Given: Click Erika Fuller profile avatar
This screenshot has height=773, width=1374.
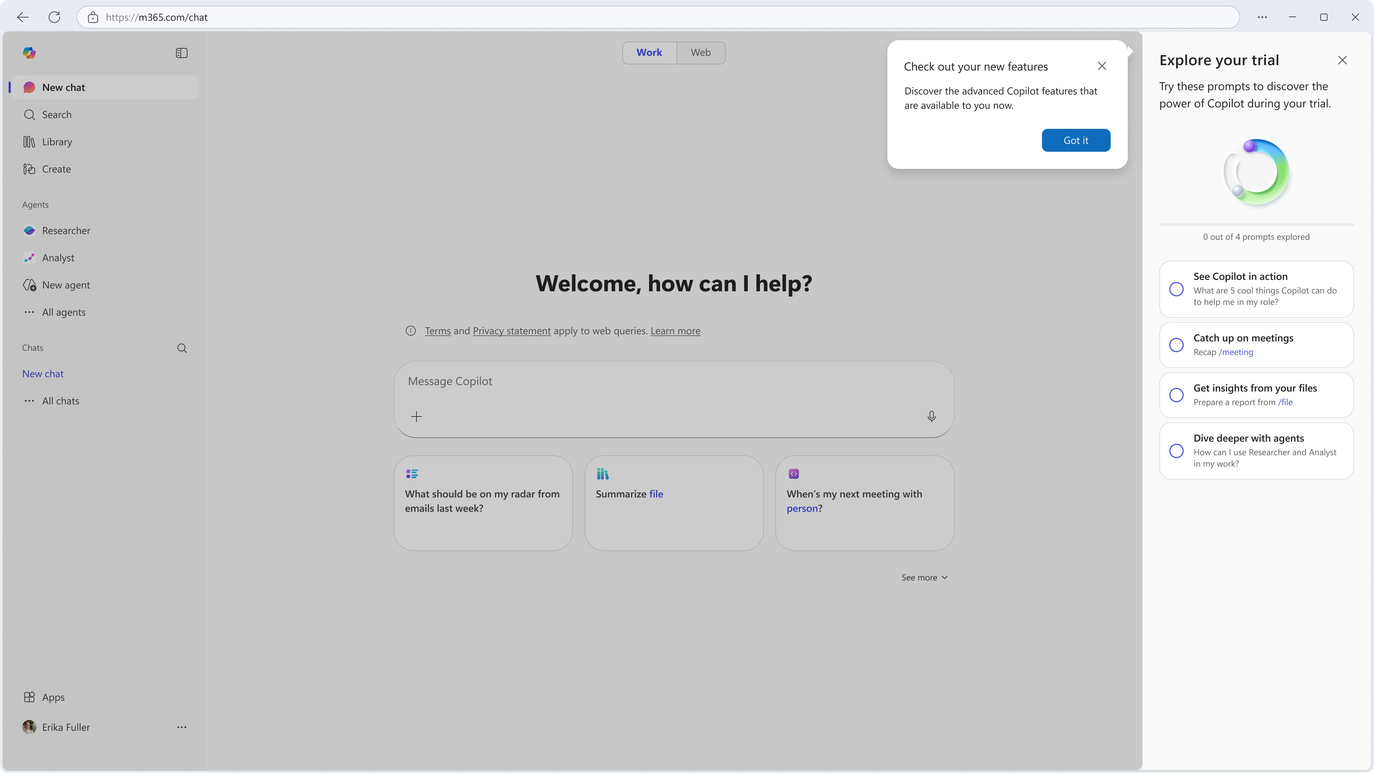Looking at the screenshot, I should coord(29,727).
